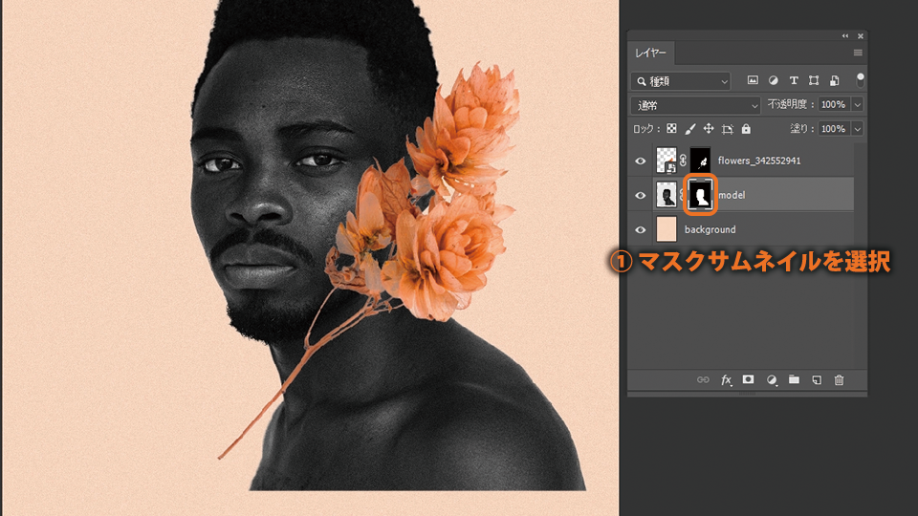Click the 不透明度 100% value field
This screenshot has height=516, width=918.
pyautogui.click(x=835, y=105)
